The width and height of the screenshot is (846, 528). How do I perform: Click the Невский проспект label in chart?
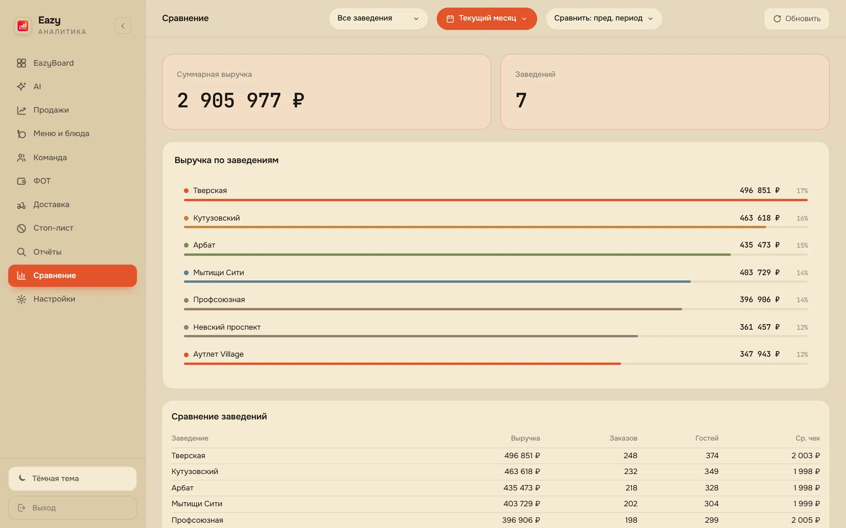[x=227, y=327]
